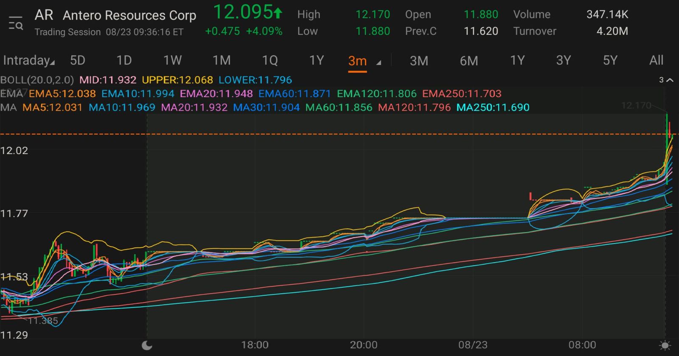Click the moon after-hours session marker
This screenshot has height=356, width=679.
[x=147, y=345]
